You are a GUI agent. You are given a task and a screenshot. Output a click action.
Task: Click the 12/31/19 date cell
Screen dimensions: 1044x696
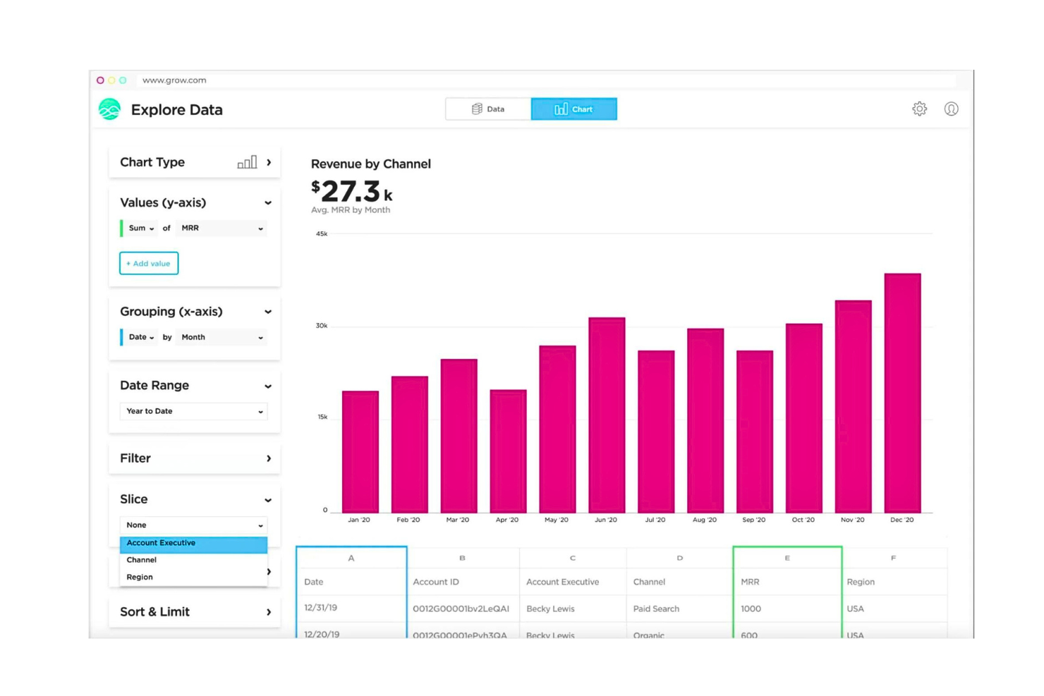[351, 608]
